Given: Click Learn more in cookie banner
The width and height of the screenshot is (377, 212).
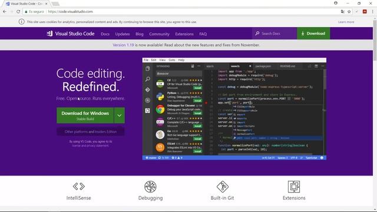Looking at the screenshot, I should pos(346,22).
